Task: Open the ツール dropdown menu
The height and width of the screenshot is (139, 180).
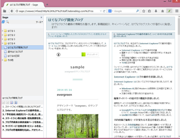Action: point(39,22)
